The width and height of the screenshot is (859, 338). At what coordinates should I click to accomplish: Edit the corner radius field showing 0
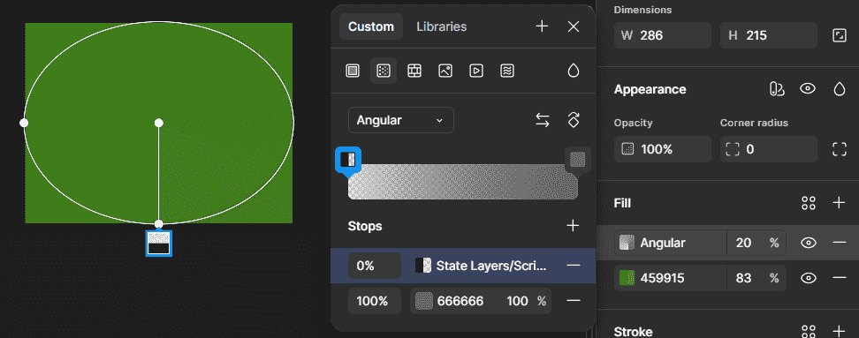pyautogui.click(x=769, y=149)
